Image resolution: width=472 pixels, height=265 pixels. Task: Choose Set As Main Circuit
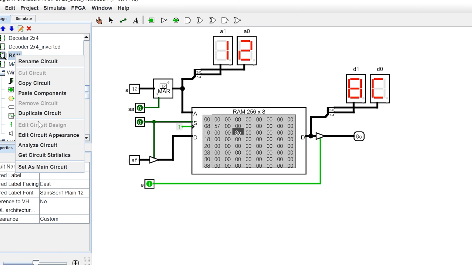[x=50, y=167]
